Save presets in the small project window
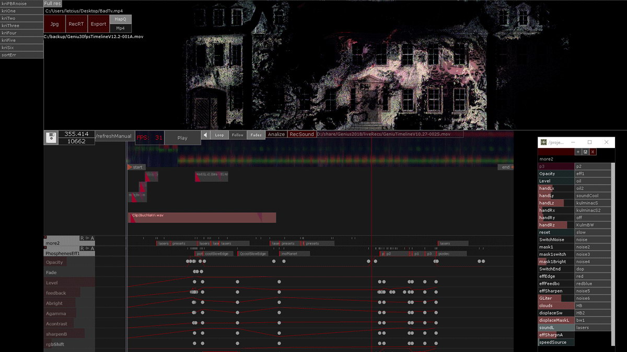 [585, 152]
